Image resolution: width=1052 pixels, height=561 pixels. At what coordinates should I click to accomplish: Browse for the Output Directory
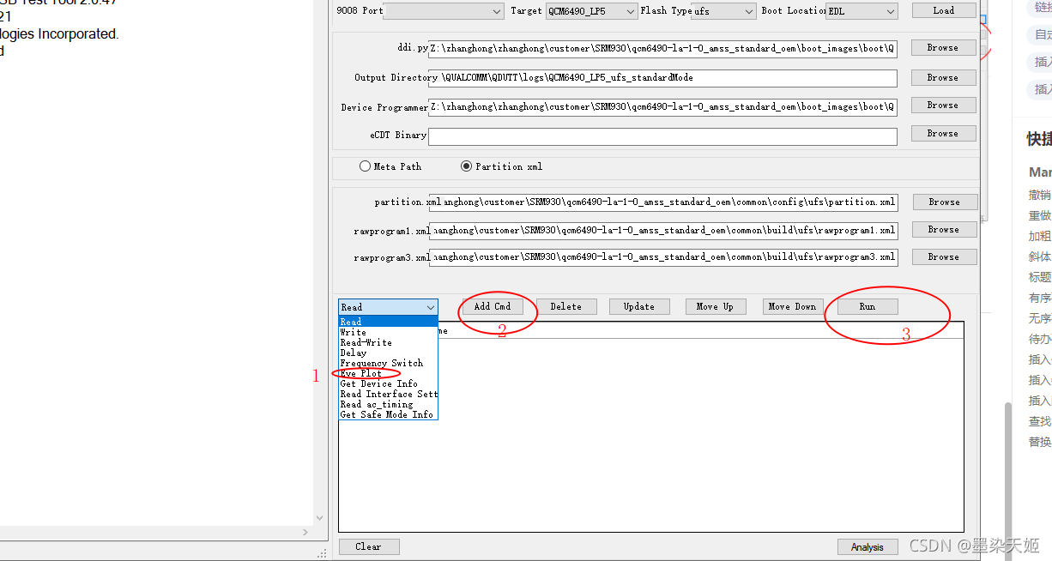[x=943, y=77]
